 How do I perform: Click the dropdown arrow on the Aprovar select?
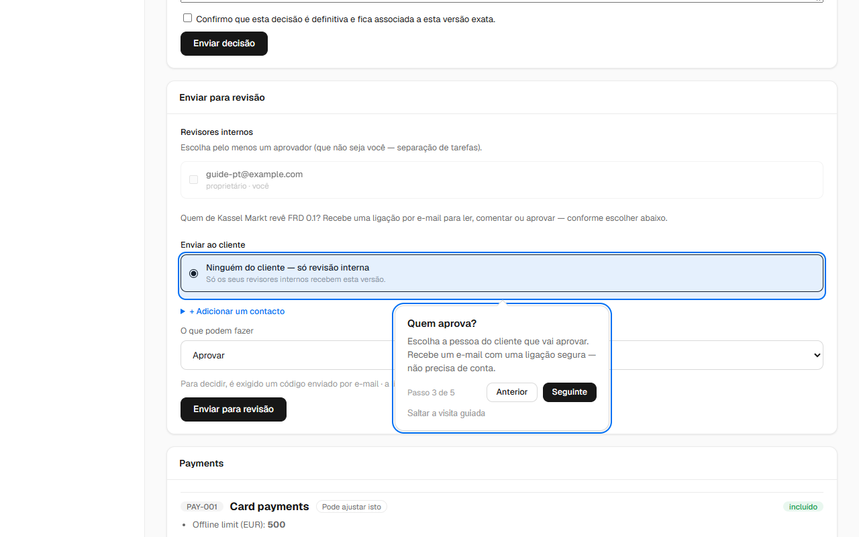817,355
